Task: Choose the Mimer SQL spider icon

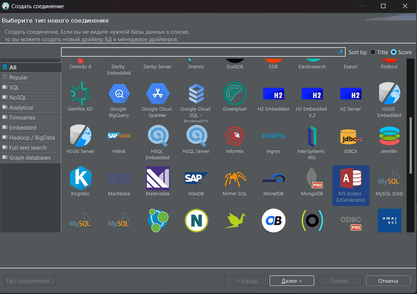Action: 235,179
